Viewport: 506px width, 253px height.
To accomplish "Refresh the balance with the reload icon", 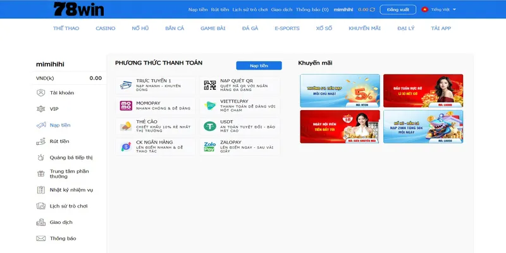I will [x=373, y=9].
